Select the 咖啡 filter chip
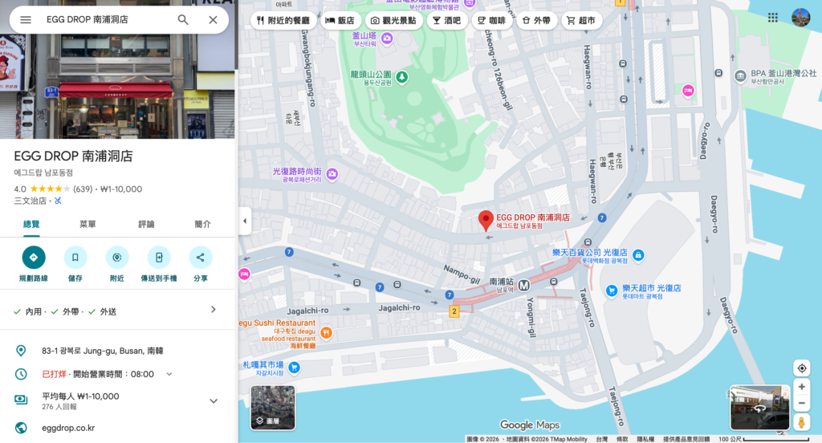Viewport: 822px width, 443px height. coord(492,20)
